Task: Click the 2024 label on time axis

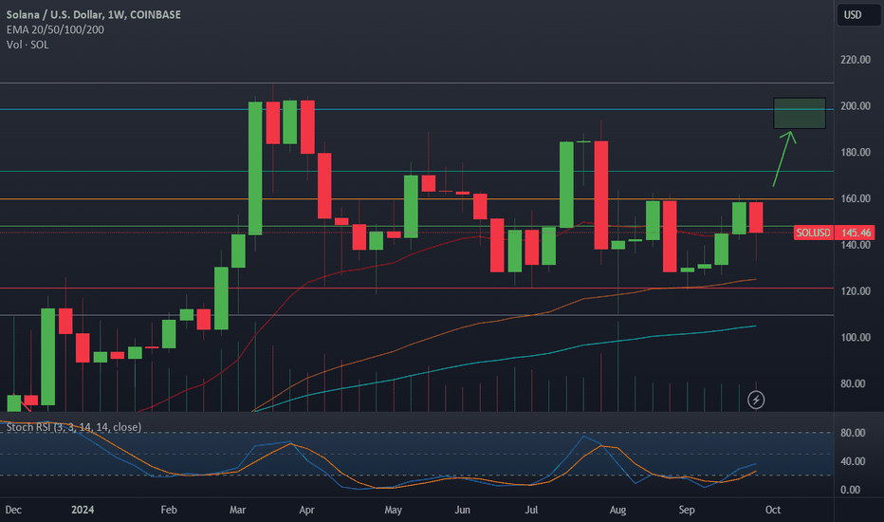Action: (x=83, y=510)
